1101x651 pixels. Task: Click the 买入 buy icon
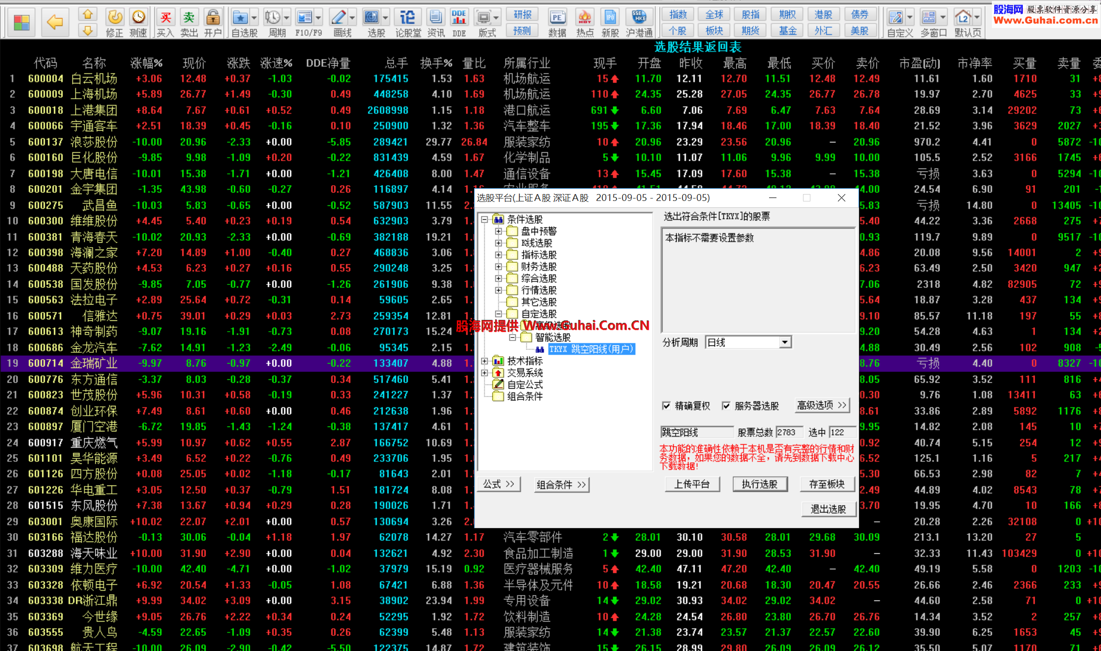(x=165, y=18)
